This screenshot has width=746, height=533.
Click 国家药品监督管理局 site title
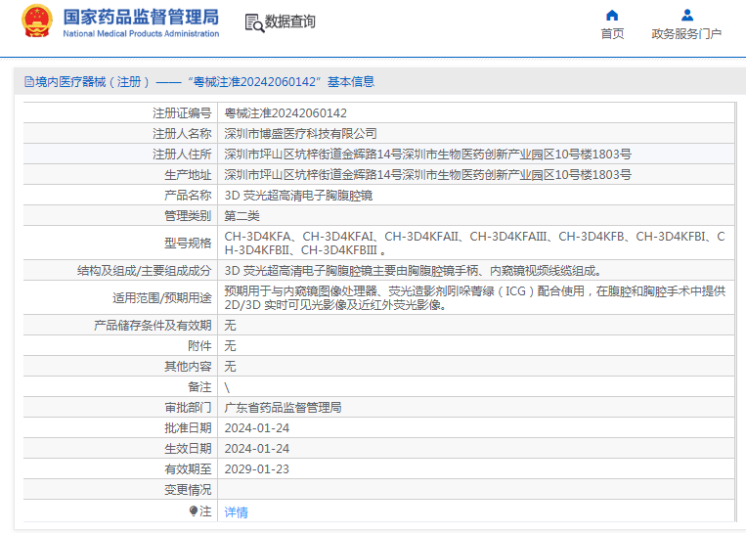point(141,18)
